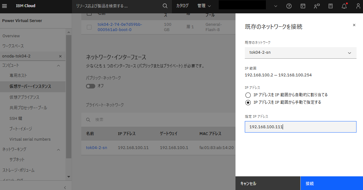Open ブート・イメージ in sidebar
This screenshot has width=363, height=190.
[21, 129]
